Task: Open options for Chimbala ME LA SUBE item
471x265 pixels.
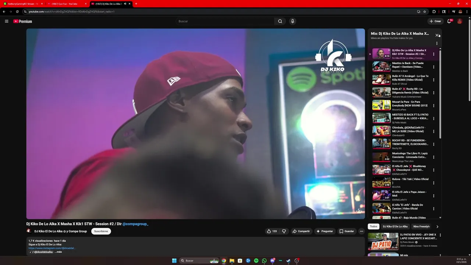Action: (433, 131)
